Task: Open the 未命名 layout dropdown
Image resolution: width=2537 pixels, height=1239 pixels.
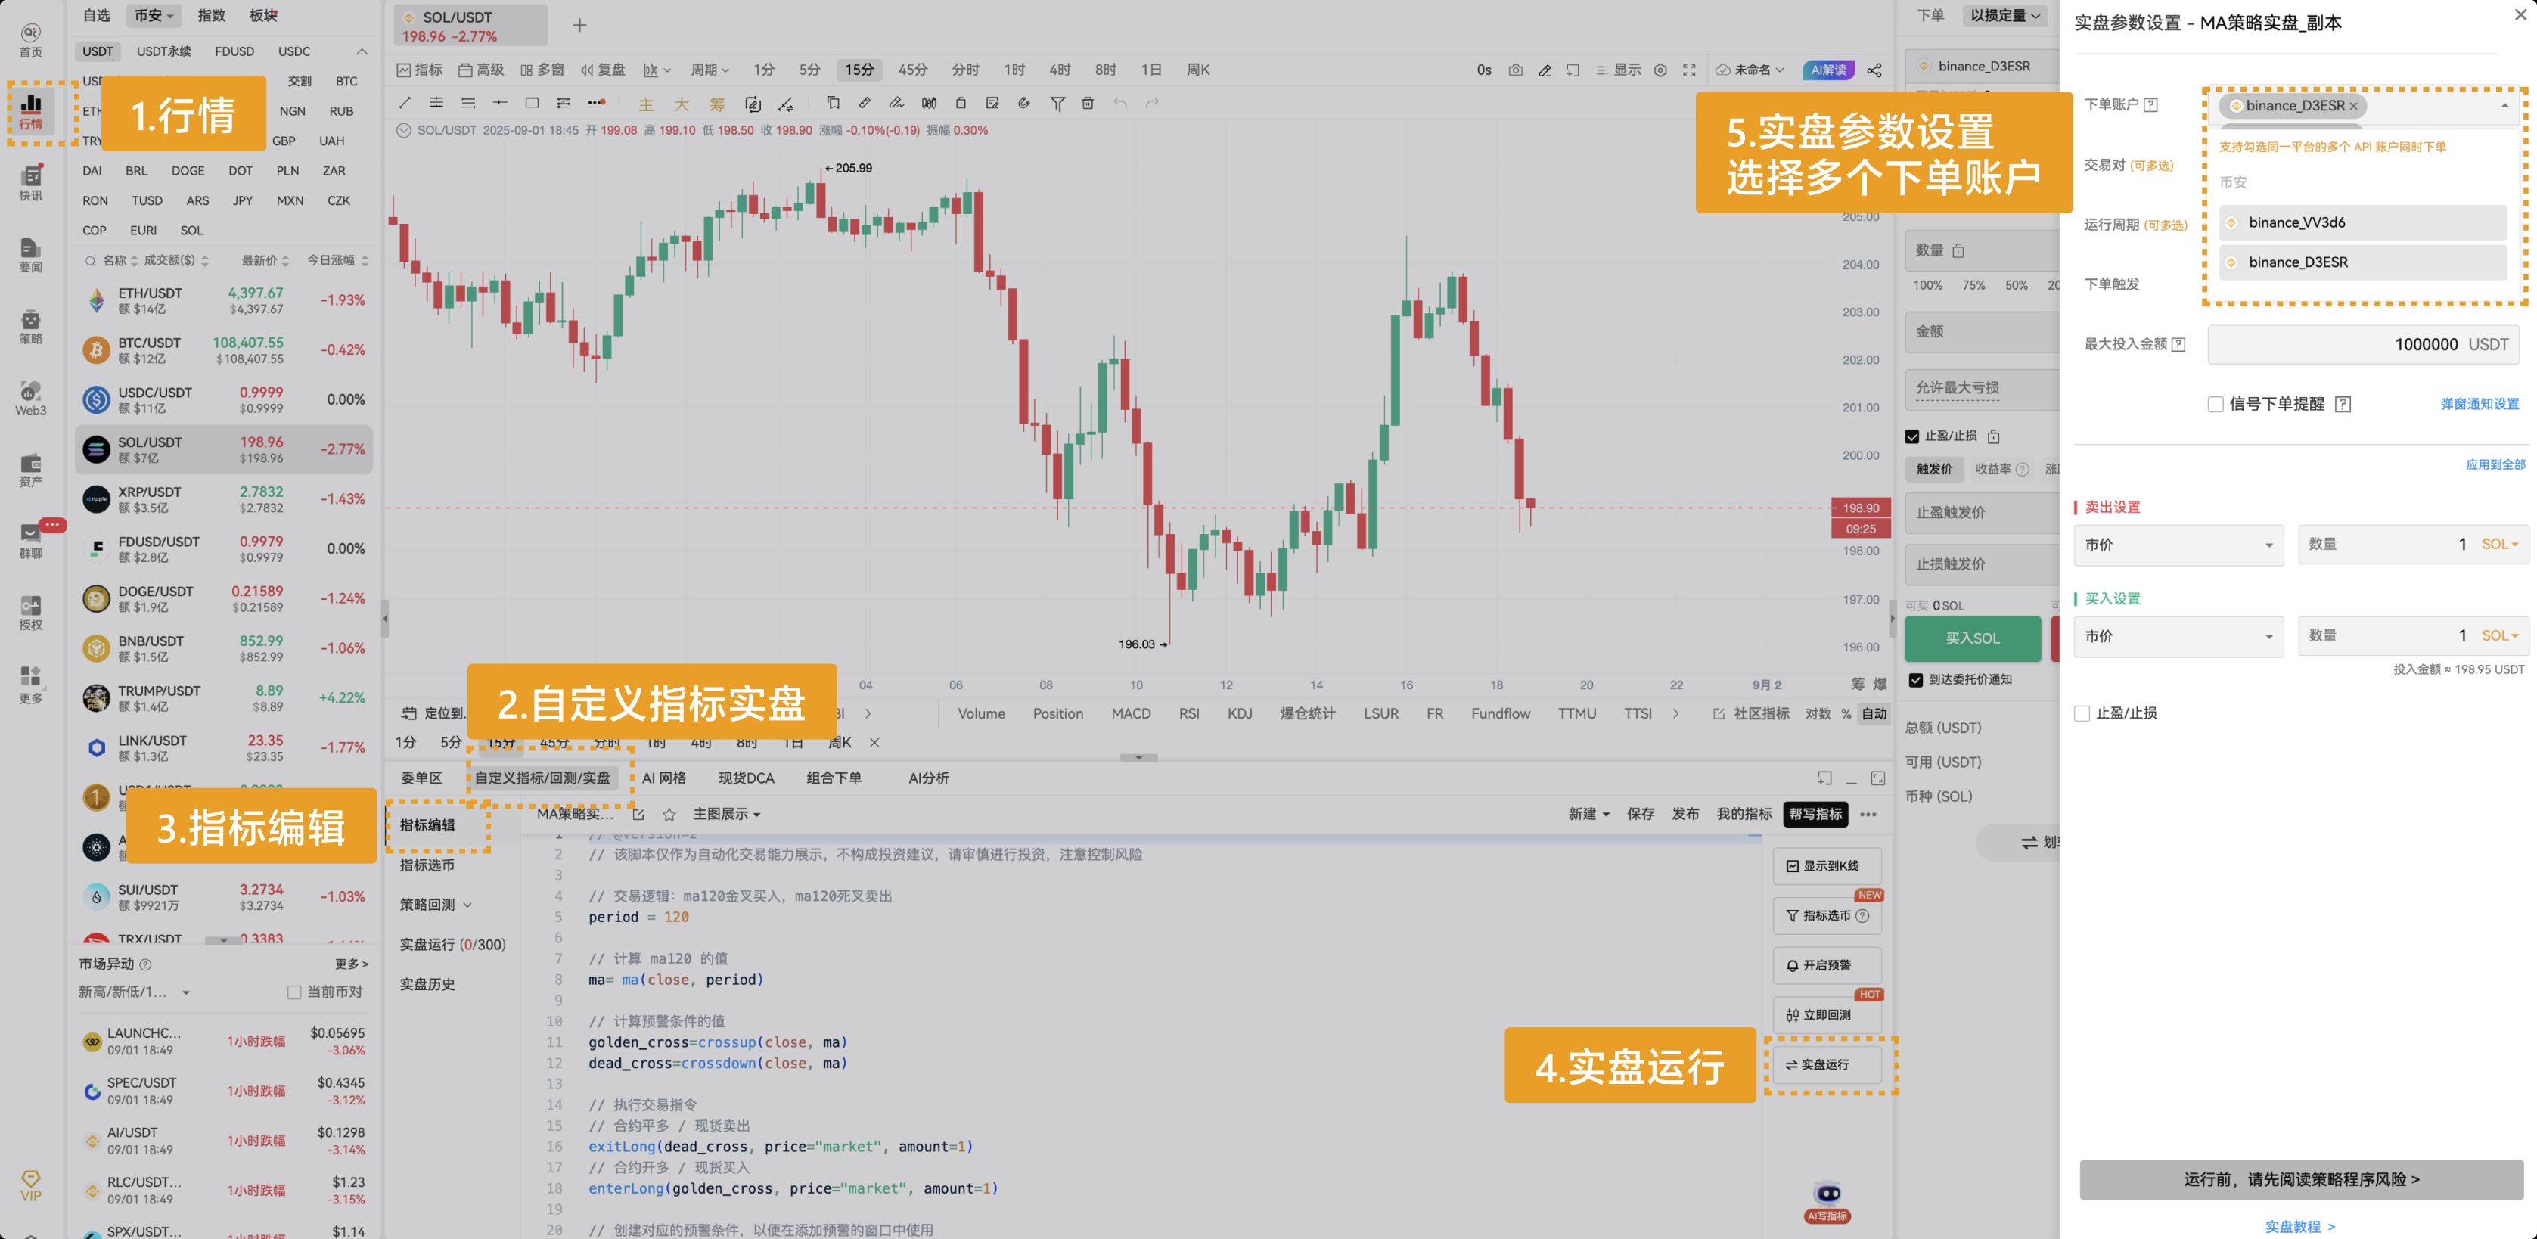Action: tap(1750, 70)
